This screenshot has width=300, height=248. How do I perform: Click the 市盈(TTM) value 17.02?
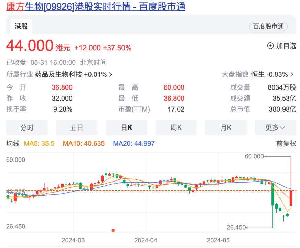click(176, 109)
